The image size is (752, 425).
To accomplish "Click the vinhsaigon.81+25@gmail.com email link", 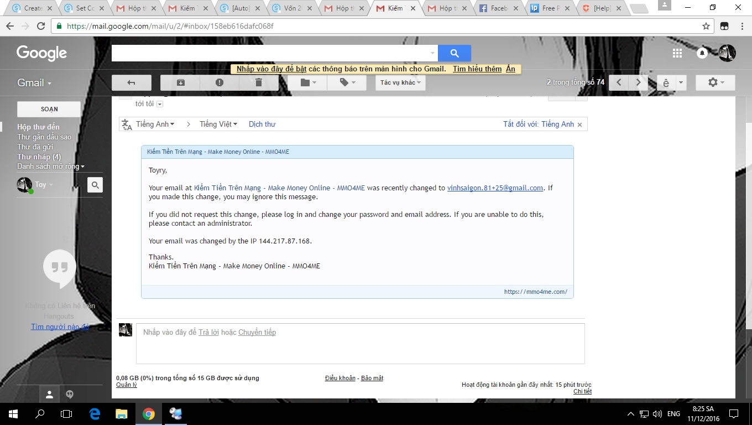I will [495, 188].
